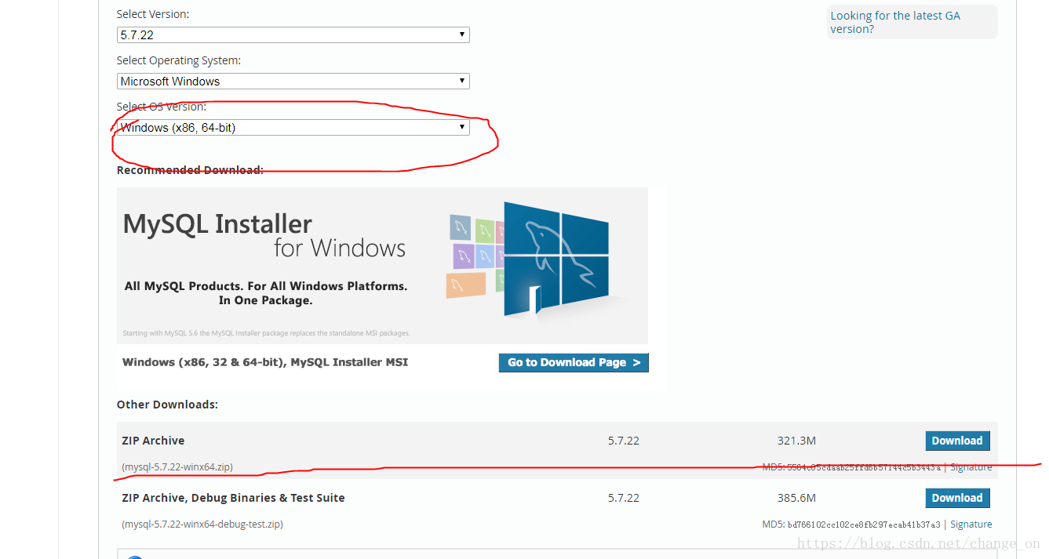The image size is (1049, 559).
Task: Select the 321.3M size value
Action: 796,441
